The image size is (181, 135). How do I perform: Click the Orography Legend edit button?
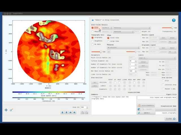click(163, 48)
